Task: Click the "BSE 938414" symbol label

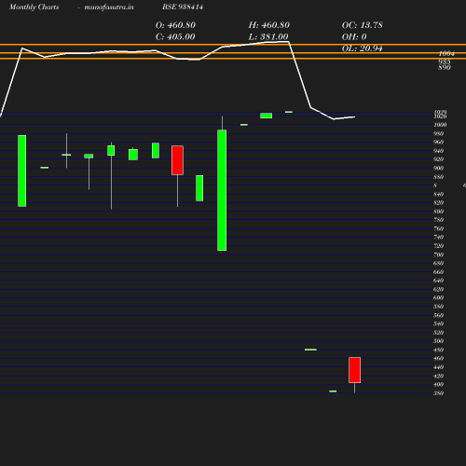Action: click(183, 7)
